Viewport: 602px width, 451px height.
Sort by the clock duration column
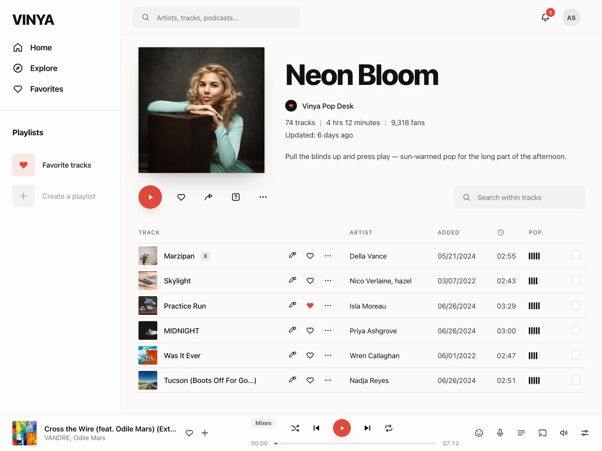pos(501,233)
